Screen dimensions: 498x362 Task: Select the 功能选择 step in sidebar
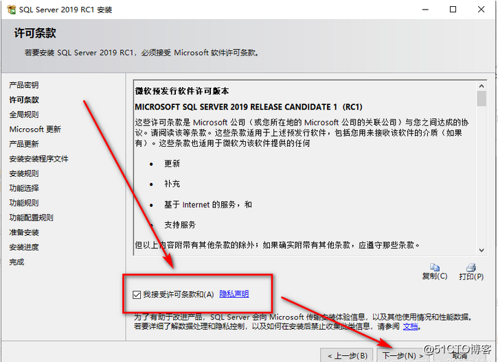pos(24,189)
